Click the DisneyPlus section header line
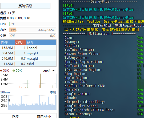Image resolution: width=144 pixels, height=118 pixels. (x=100, y=2)
